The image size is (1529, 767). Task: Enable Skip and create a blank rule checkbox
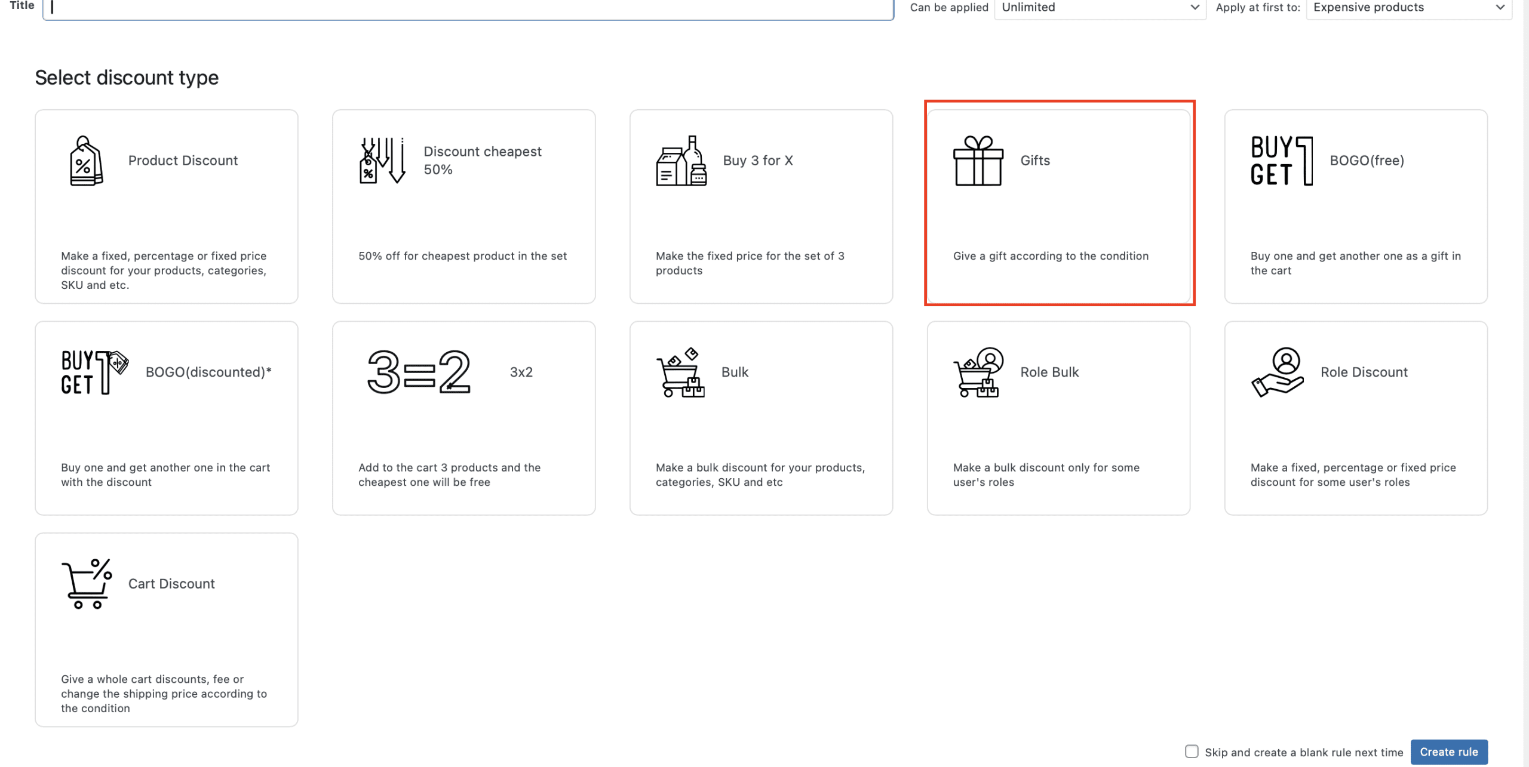click(x=1192, y=751)
